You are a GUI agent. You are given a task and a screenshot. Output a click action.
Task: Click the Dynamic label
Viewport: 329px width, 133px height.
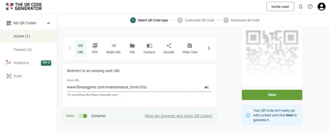pos(99,116)
